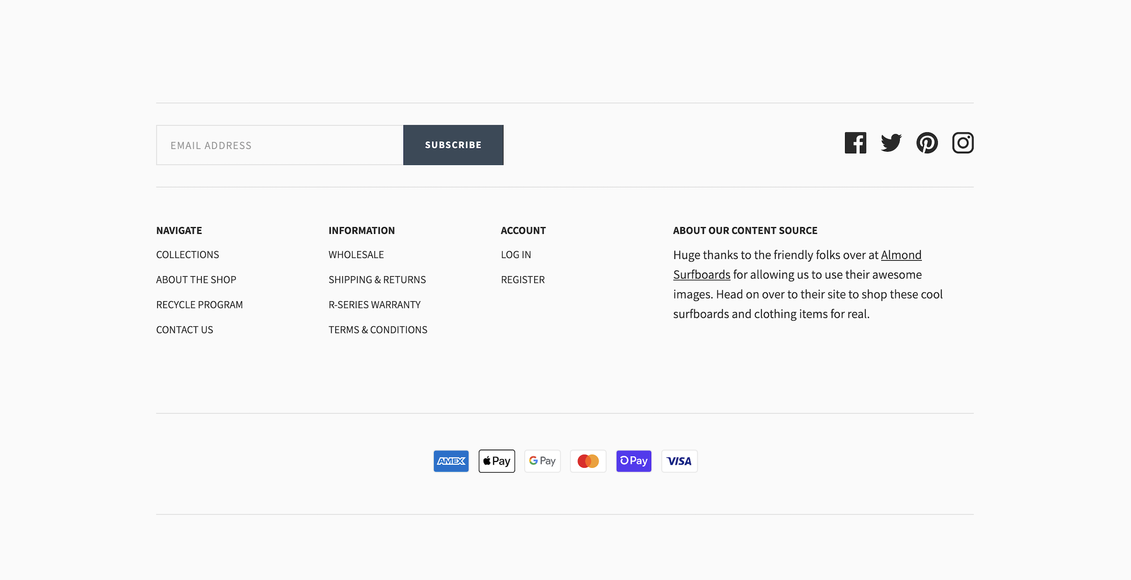Open the Pinterest social icon
The width and height of the screenshot is (1131, 580).
[x=927, y=143]
